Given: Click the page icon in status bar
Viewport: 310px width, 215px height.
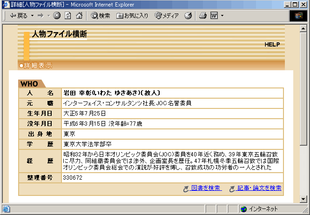Looking at the screenshot, I should click(6, 209).
